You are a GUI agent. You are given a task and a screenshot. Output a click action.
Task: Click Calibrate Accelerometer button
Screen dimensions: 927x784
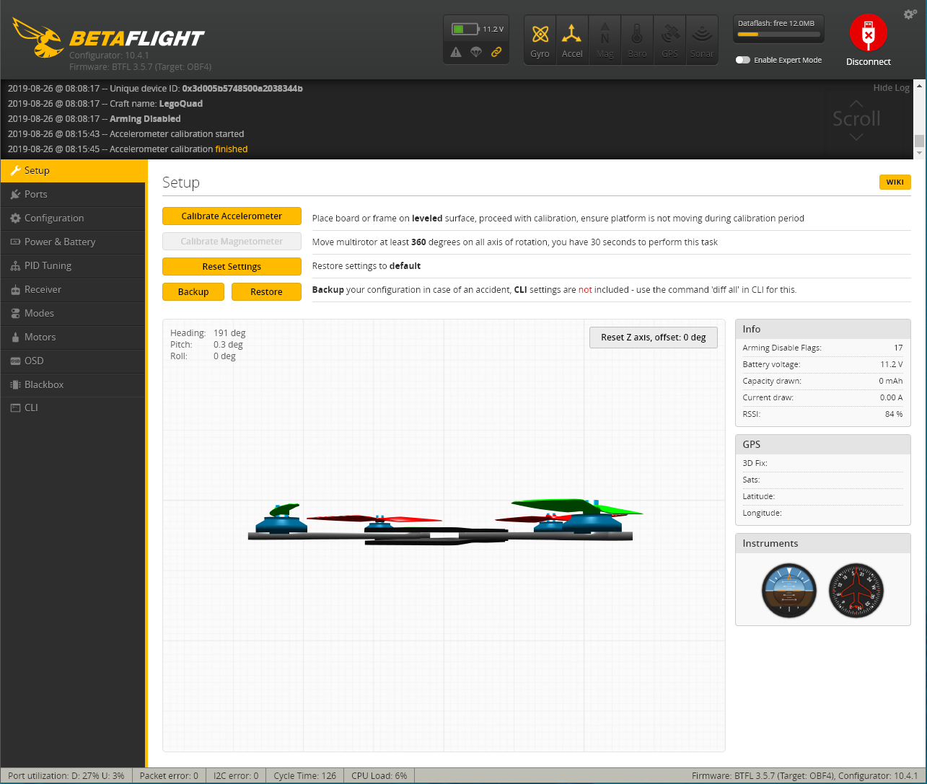coord(232,216)
